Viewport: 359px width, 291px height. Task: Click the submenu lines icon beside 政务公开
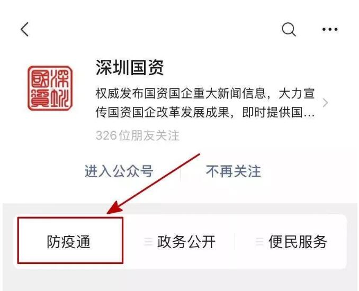148,242
